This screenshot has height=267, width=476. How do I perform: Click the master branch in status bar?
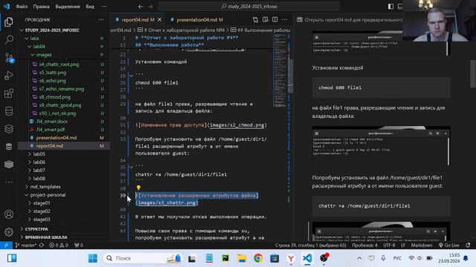[26, 245]
